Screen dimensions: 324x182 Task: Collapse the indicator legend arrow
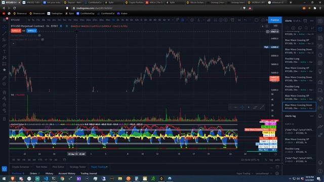(13, 43)
